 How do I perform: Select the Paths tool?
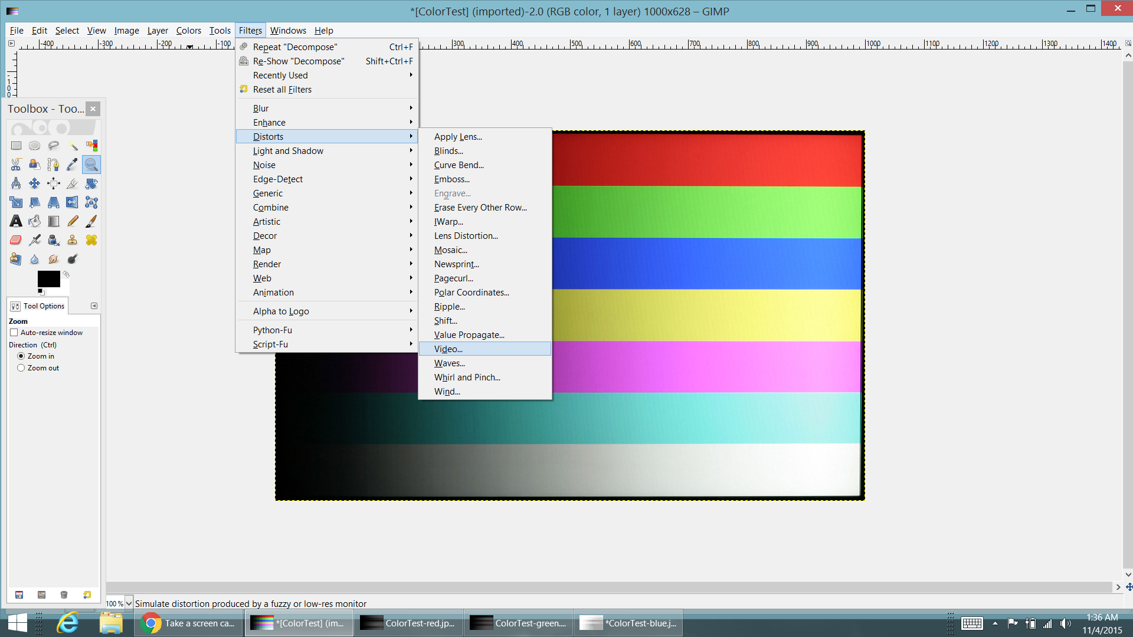[54, 165]
